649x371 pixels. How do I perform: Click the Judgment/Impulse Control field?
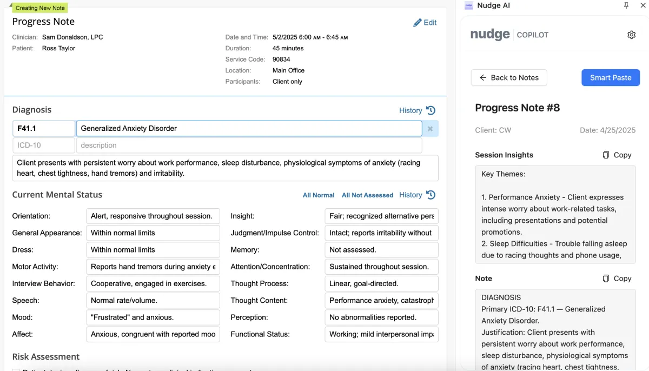pos(382,233)
